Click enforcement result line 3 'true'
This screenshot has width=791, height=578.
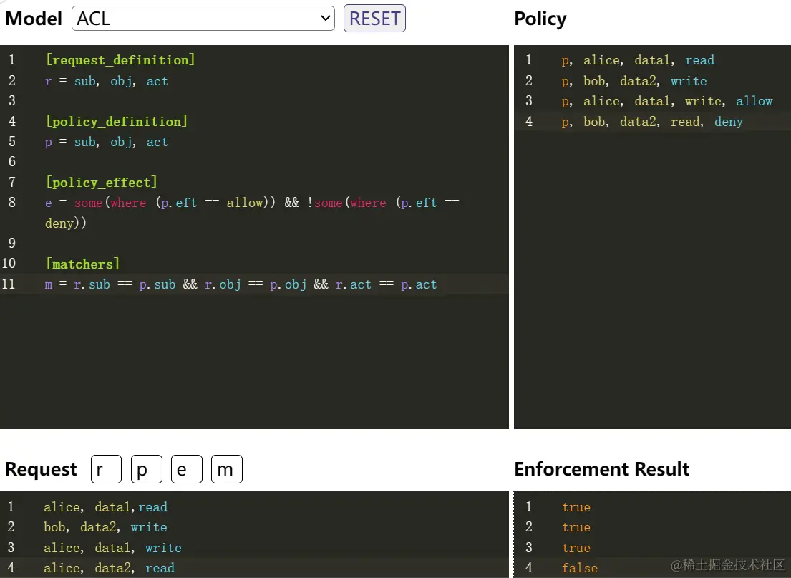[576, 548]
